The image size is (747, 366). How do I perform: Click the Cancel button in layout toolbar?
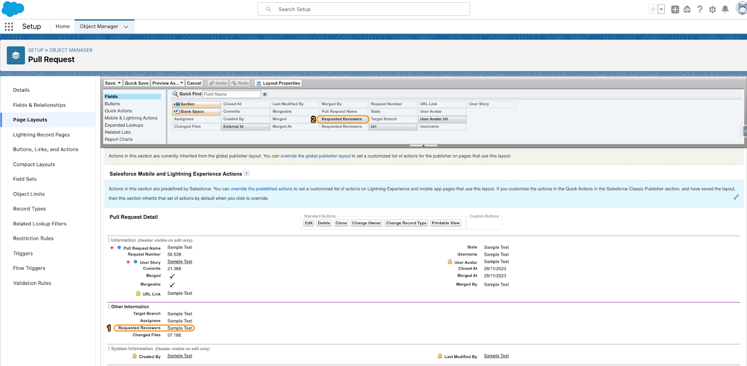point(194,83)
